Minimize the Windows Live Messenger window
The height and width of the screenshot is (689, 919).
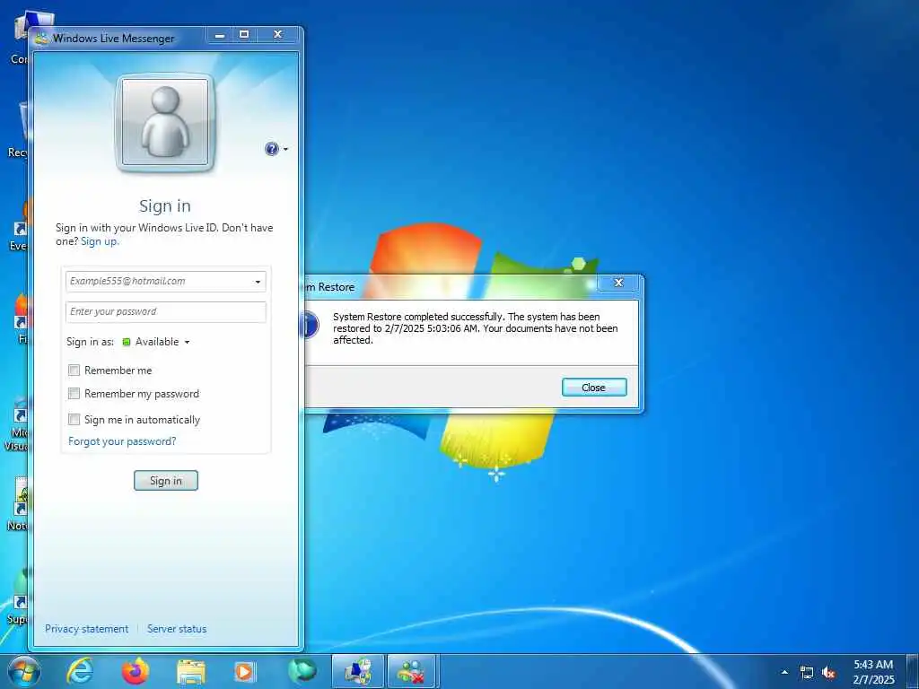click(x=220, y=35)
